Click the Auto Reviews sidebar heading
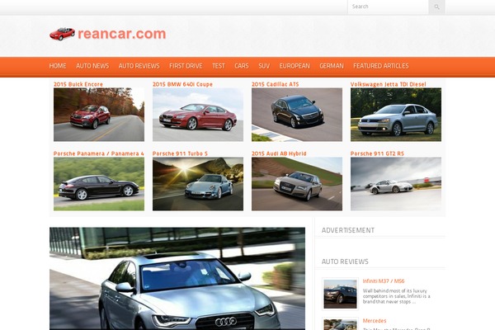Viewport: 495px width, 330px height. click(345, 262)
